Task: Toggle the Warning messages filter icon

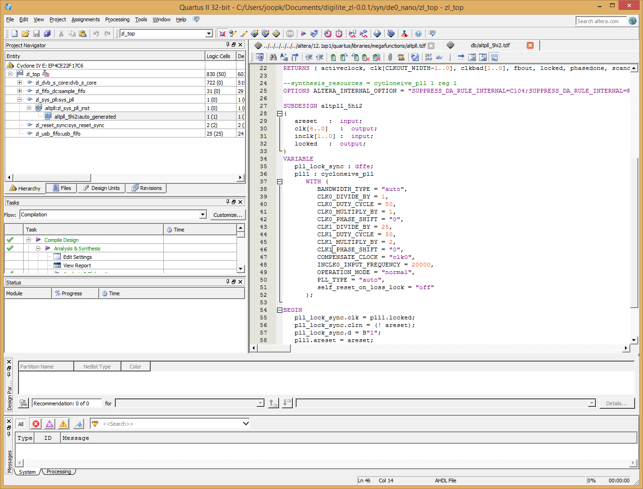Action: tap(63, 424)
